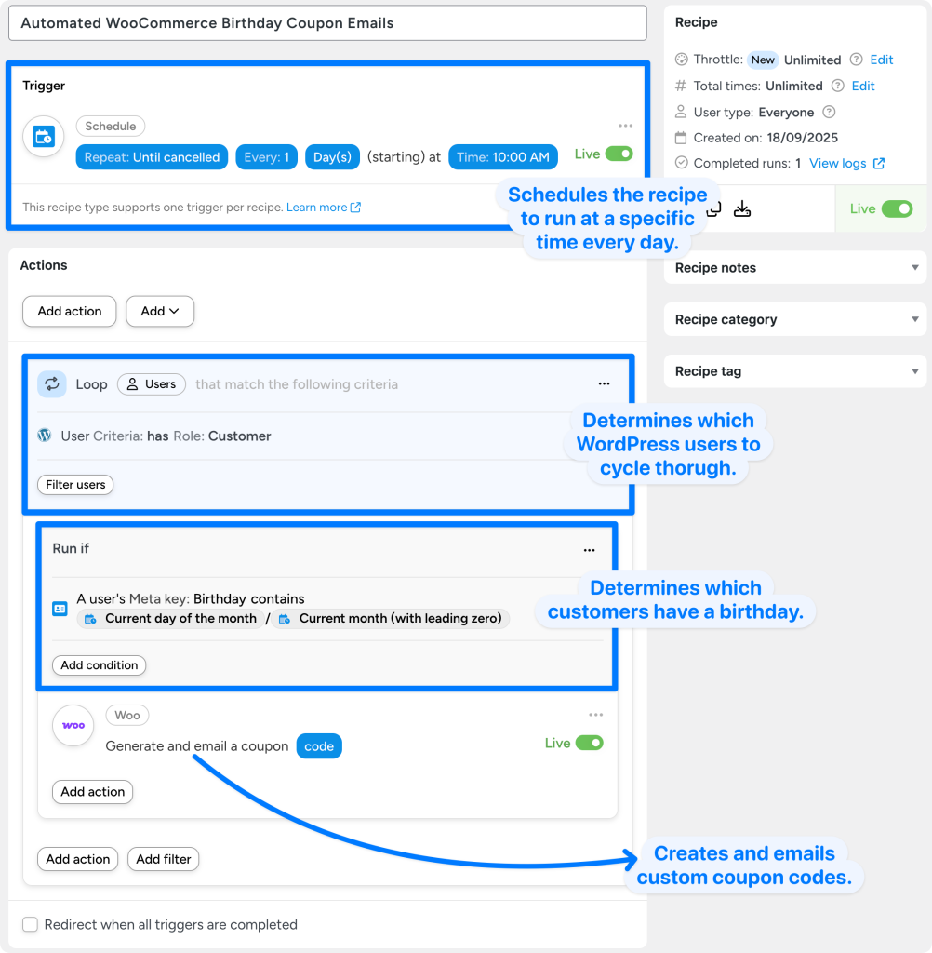Open the Run if ellipsis menu
This screenshot has width=932, height=953.
[x=589, y=550]
